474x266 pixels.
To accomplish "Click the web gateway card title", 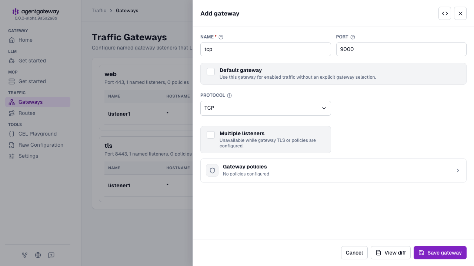I will 110,74.
